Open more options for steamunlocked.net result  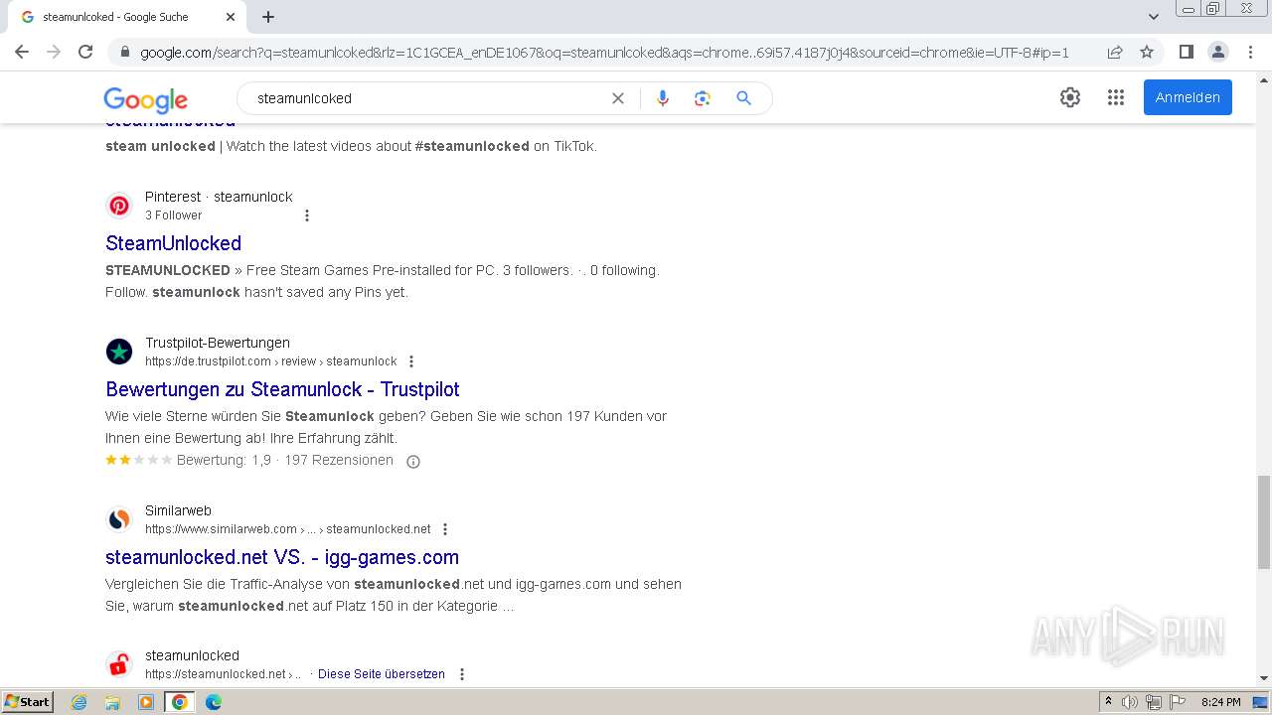(462, 674)
